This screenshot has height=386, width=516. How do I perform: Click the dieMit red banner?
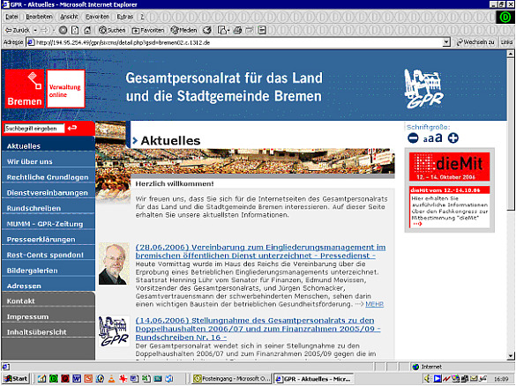tap(449, 167)
